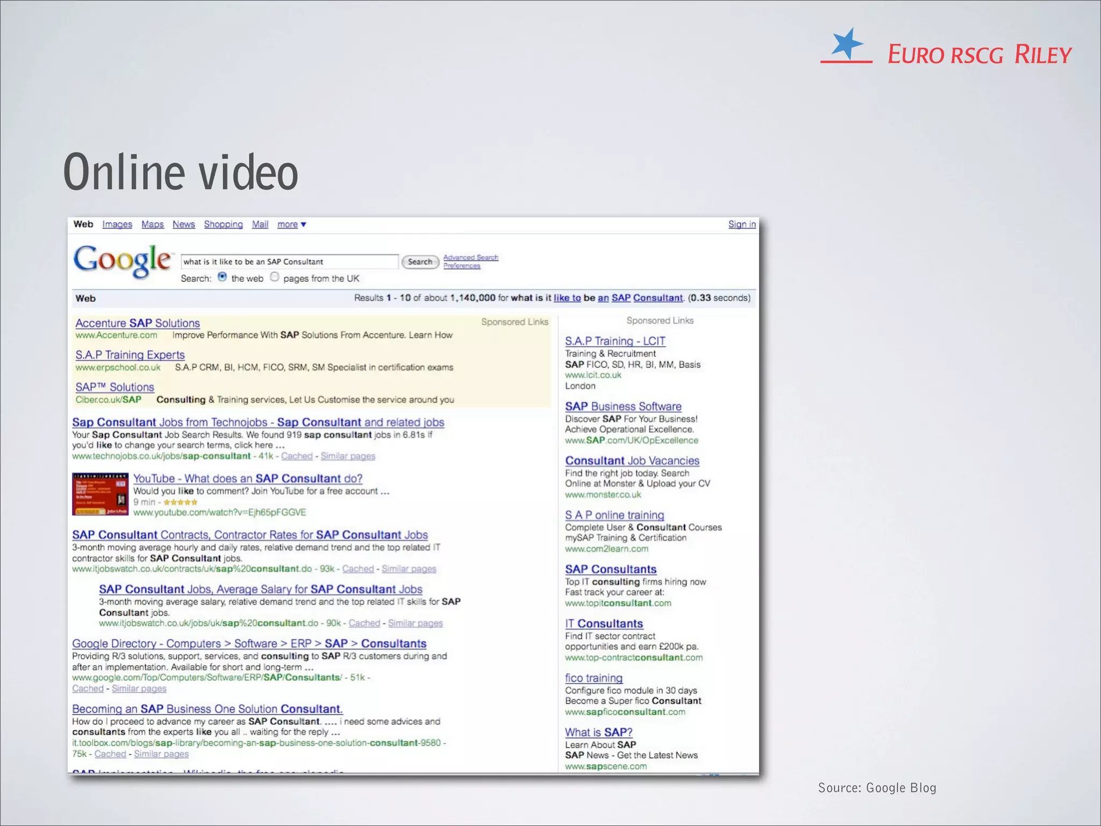Click the Search button

[420, 262]
